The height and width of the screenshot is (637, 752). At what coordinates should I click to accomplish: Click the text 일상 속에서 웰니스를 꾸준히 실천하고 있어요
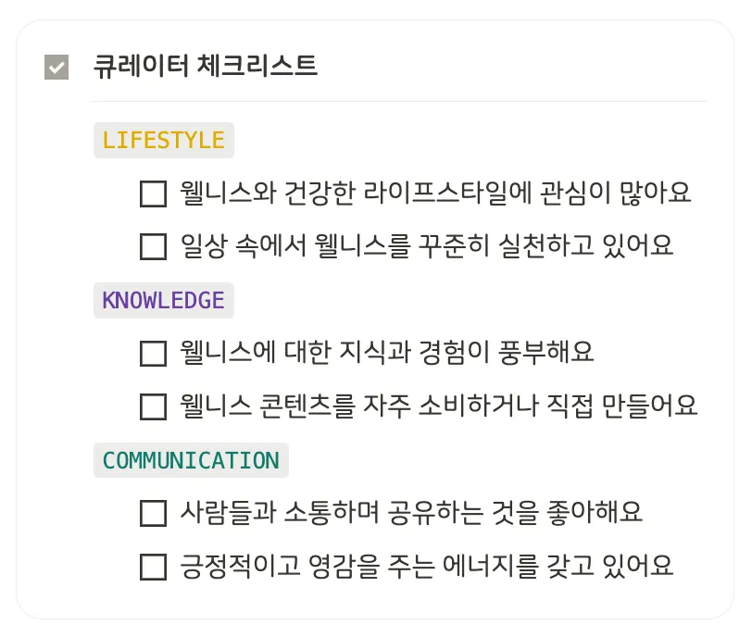[x=427, y=245]
